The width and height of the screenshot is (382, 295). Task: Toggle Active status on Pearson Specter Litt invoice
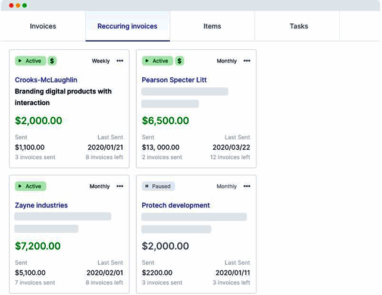[158, 61]
